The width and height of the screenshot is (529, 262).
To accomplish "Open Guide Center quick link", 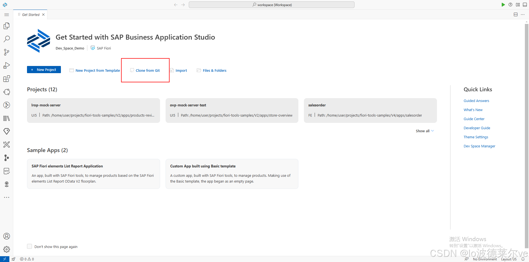I will click(x=474, y=119).
